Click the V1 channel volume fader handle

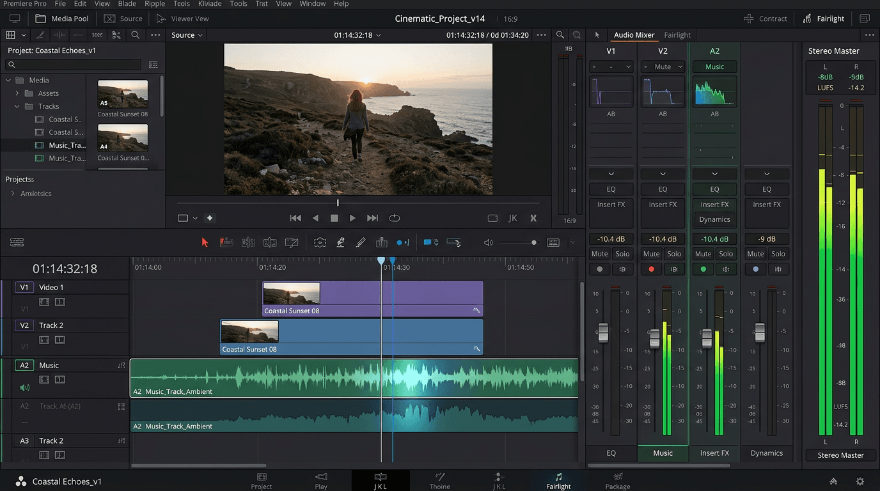pos(602,332)
